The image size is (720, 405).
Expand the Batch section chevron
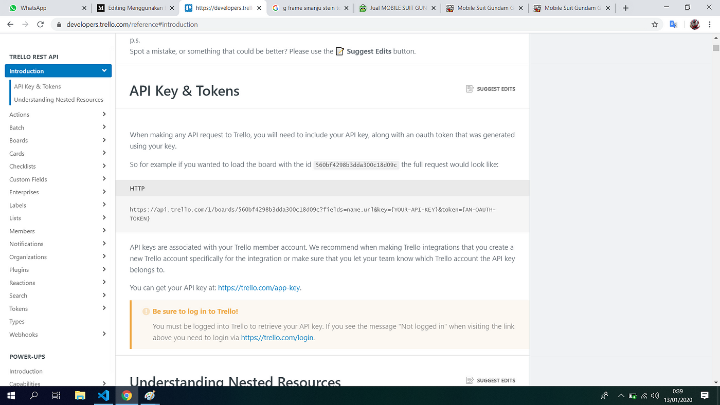click(104, 127)
